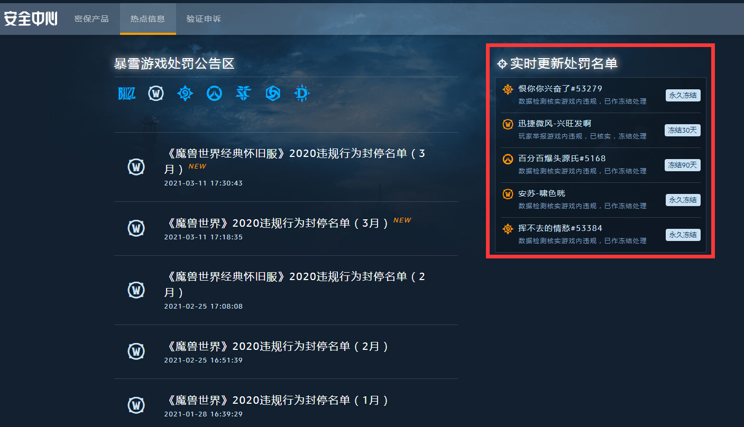Switch to the 热点信息 tab
Screen dimensions: 744x427
(x=148, y=18)
